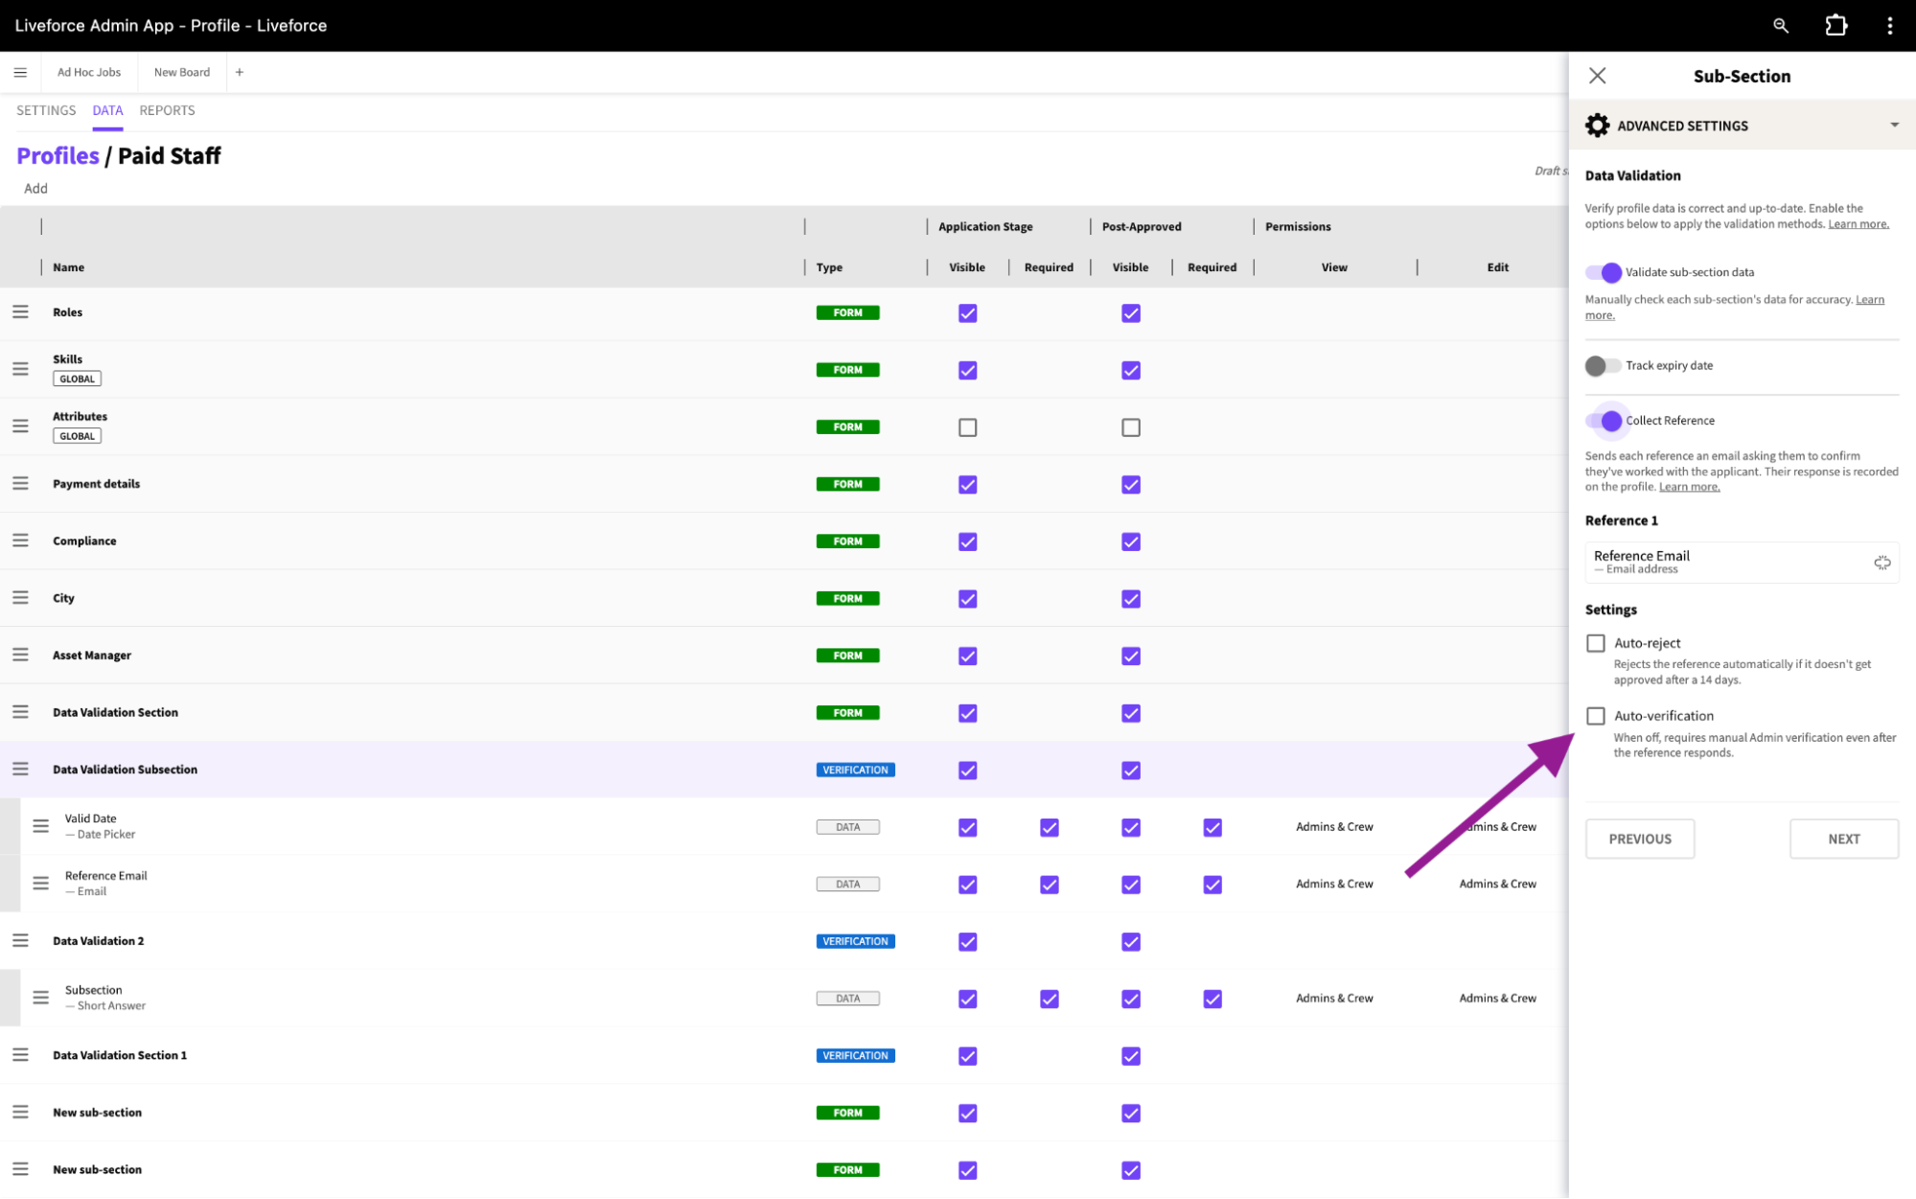Switch to the REPORTS tab
Image resolution: width=1916 pixels, height=1199 pixels.
[167, 110]
